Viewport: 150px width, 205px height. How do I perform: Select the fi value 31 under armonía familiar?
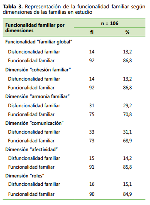[x=92, y=106]
